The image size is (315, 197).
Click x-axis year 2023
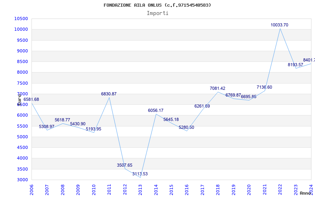pyautogui.click(x=296, y=190)
